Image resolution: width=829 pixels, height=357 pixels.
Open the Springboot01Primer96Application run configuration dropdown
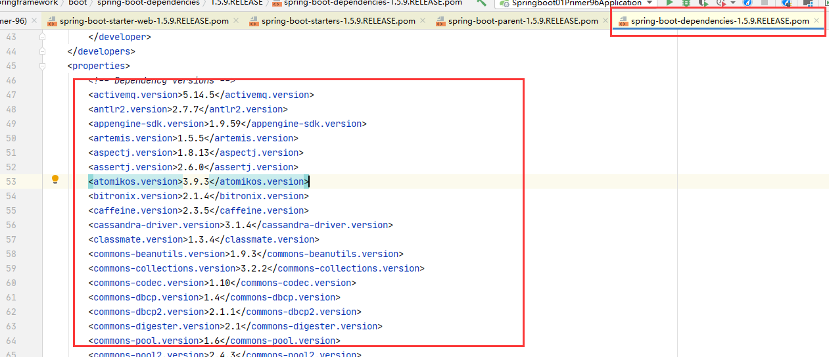(575, 3)
